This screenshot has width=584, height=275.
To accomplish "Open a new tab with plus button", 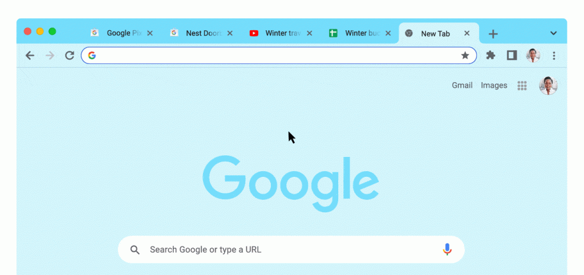I will click(493, 34).
